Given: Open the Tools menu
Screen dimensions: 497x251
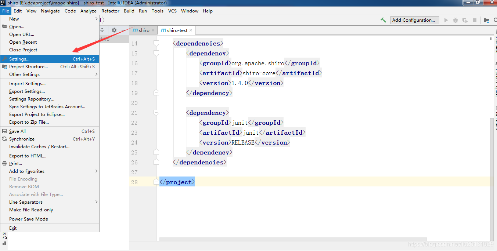Looking at the screenshot, I should coord(157,11).
